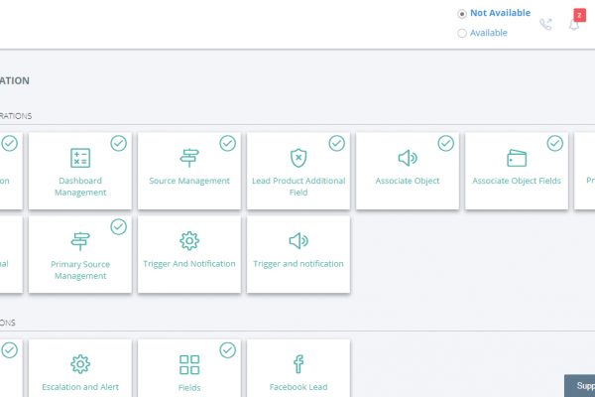
Task: Click the Associate Object speaker icon
Action: coord(408,158)
